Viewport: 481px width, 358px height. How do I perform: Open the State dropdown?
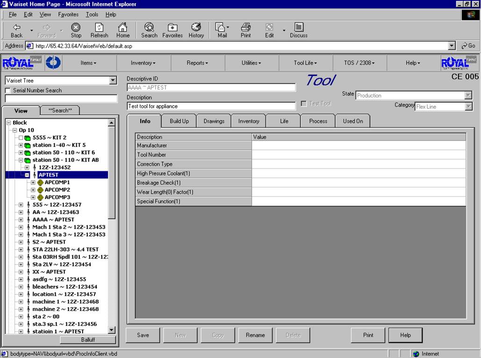pyautogui.click(x=468, y=96)
